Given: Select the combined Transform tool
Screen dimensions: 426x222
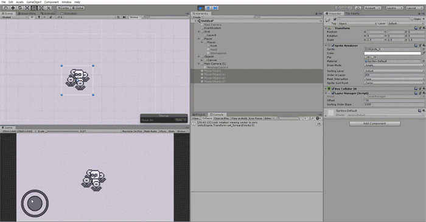Looking at the screenshot, I should pyautogui.click(x=41, y=8).
